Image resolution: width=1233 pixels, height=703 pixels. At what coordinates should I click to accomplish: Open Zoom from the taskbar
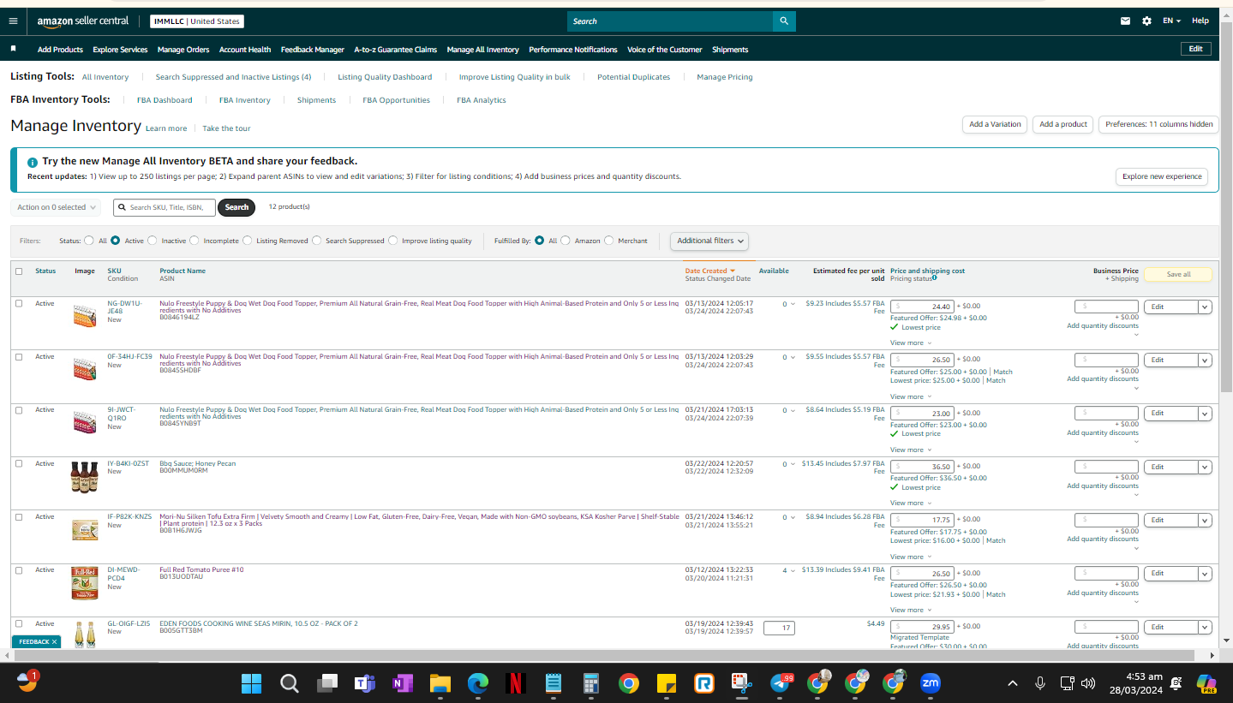[930, 683]
